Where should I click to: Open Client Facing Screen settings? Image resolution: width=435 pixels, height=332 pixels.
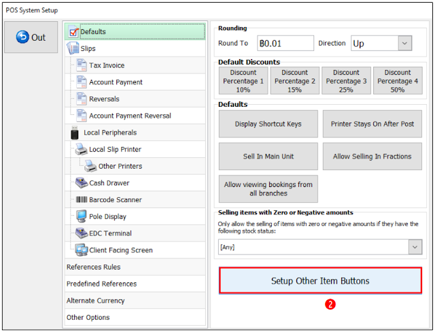[135, 250]
